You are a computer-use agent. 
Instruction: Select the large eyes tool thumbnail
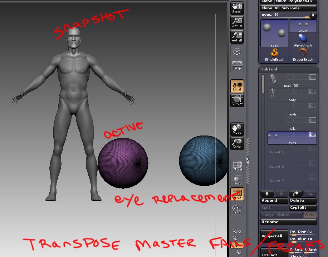(274, 33)
